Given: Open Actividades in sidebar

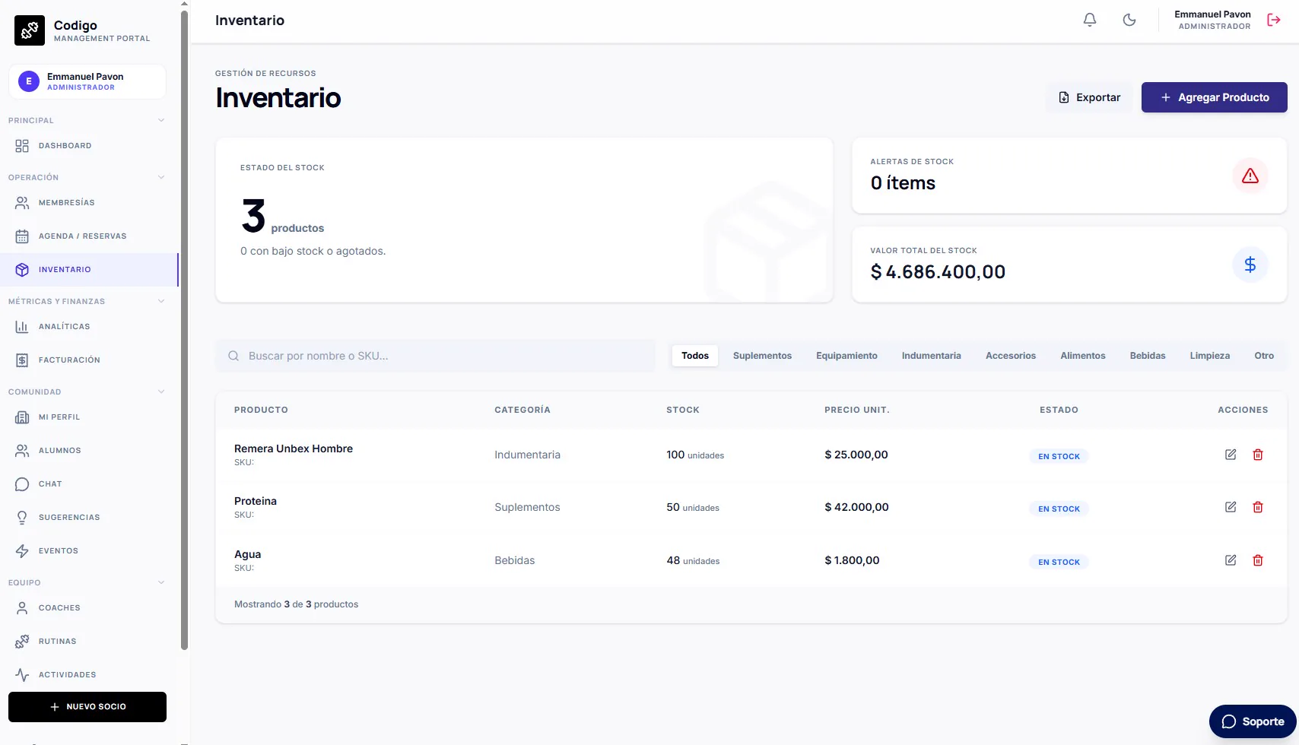Looking at the screenshot, I should pyautogui.click(x=89, y=675).
